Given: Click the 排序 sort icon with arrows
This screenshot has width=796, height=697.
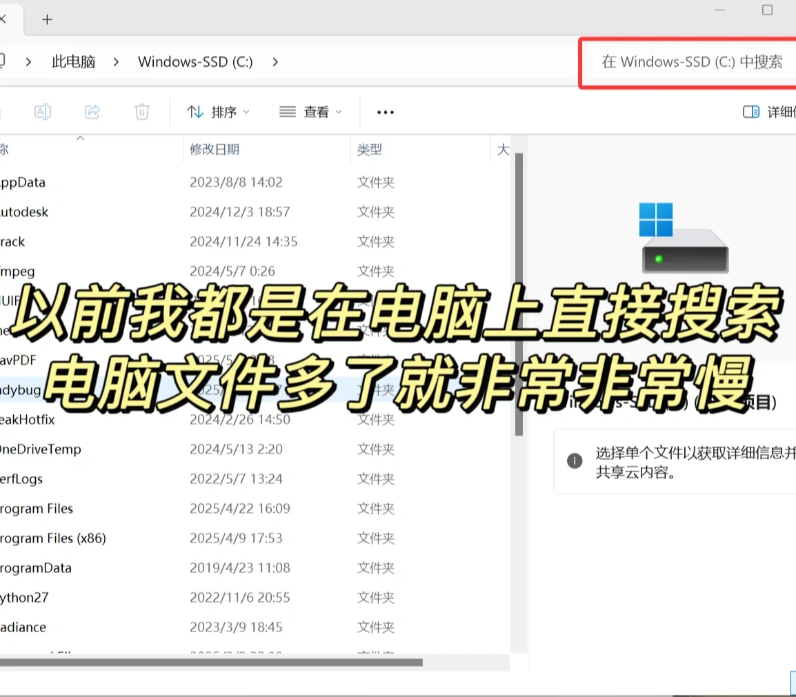Looking at the screenshot, I should (x=196, y=111).
